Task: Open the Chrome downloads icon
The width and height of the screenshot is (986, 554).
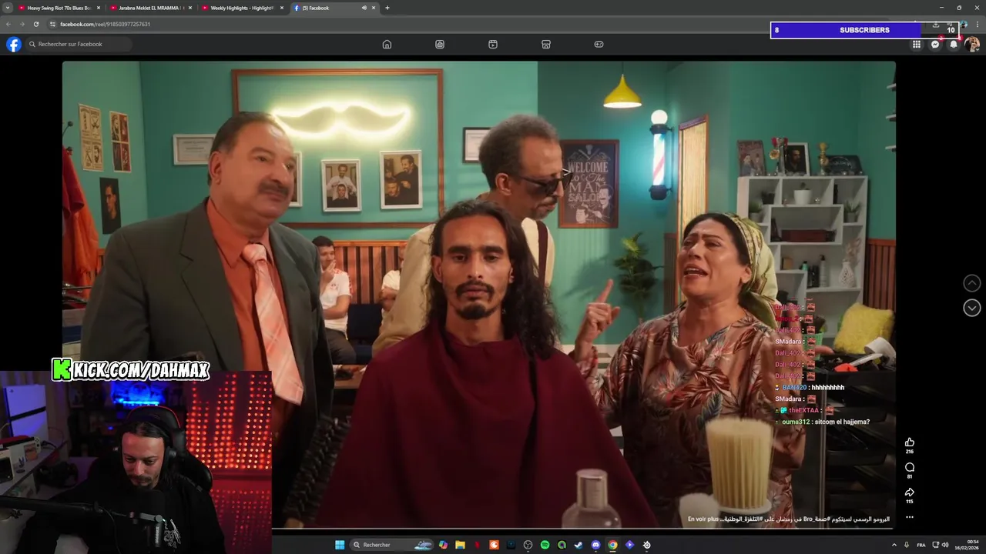Action: [936, 25]
